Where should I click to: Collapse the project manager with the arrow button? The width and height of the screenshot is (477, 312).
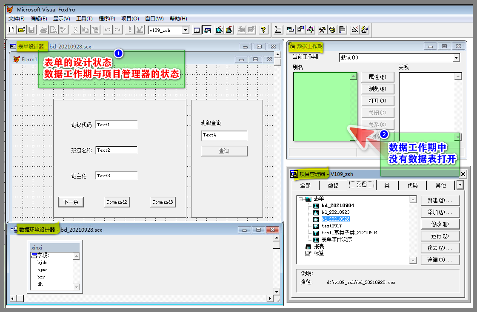click(x=460, y=185)
